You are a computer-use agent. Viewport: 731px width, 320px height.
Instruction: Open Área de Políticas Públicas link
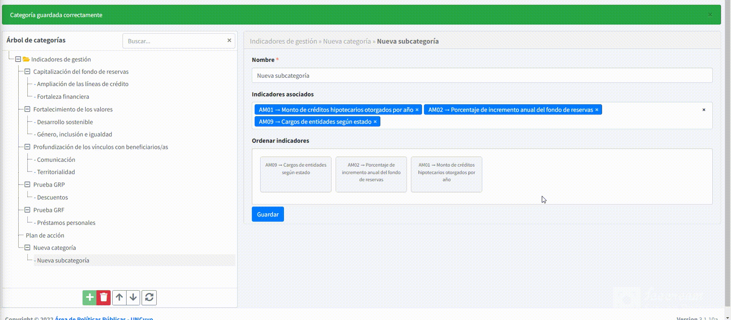click(x=90, y=318)
